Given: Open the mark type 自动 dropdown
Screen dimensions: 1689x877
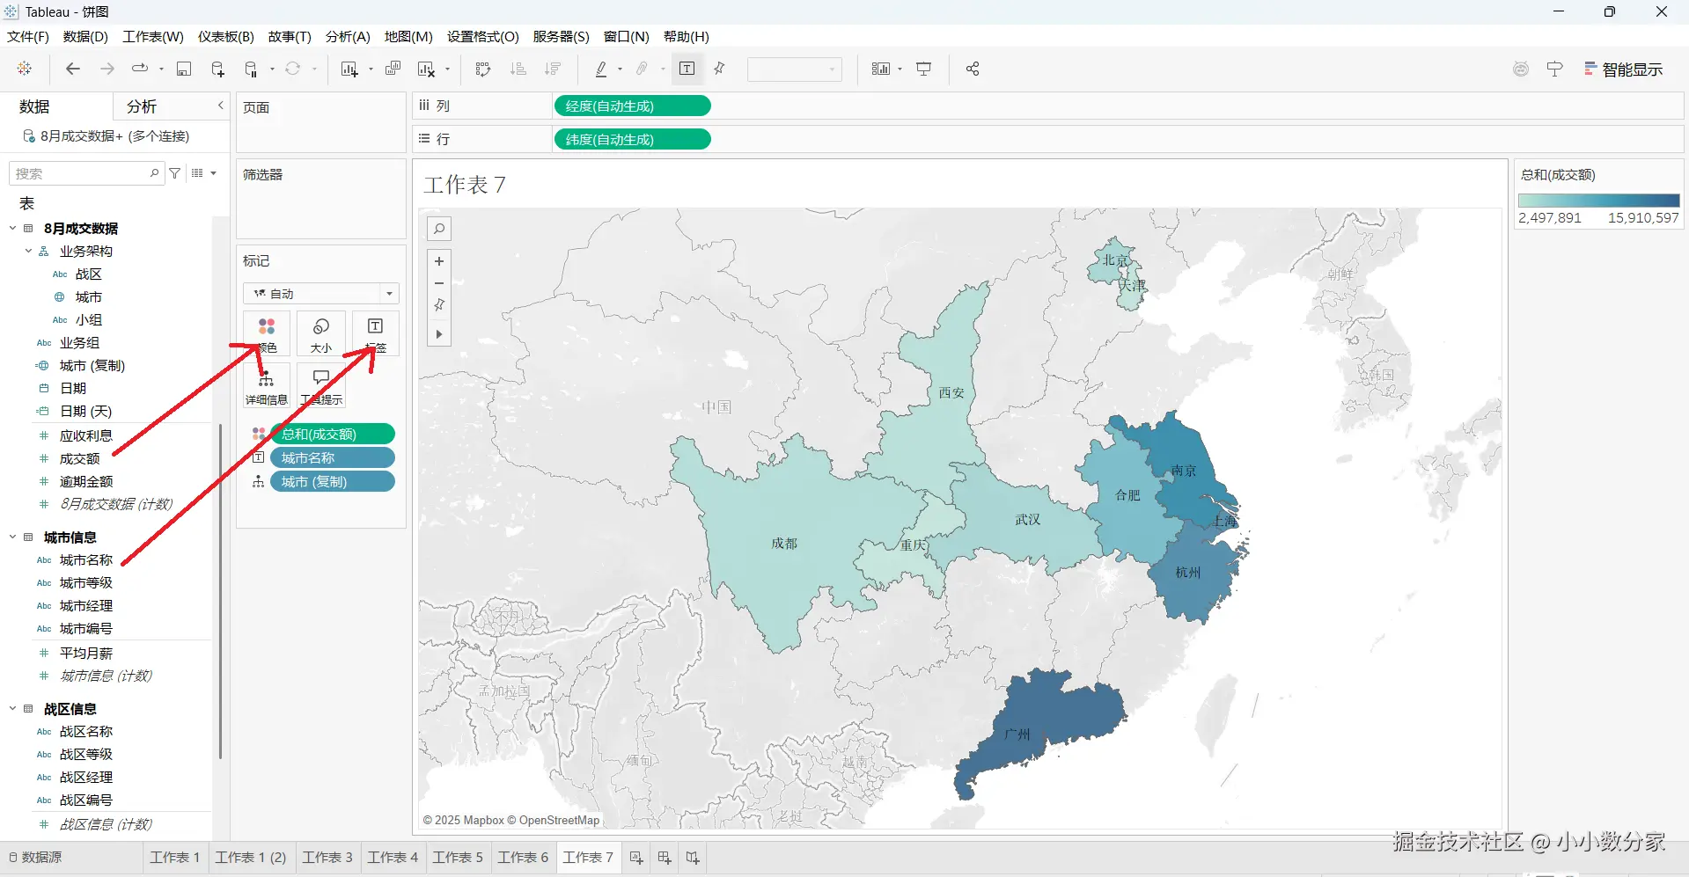Looking at the screenshot, I should (x=321, y=294).
